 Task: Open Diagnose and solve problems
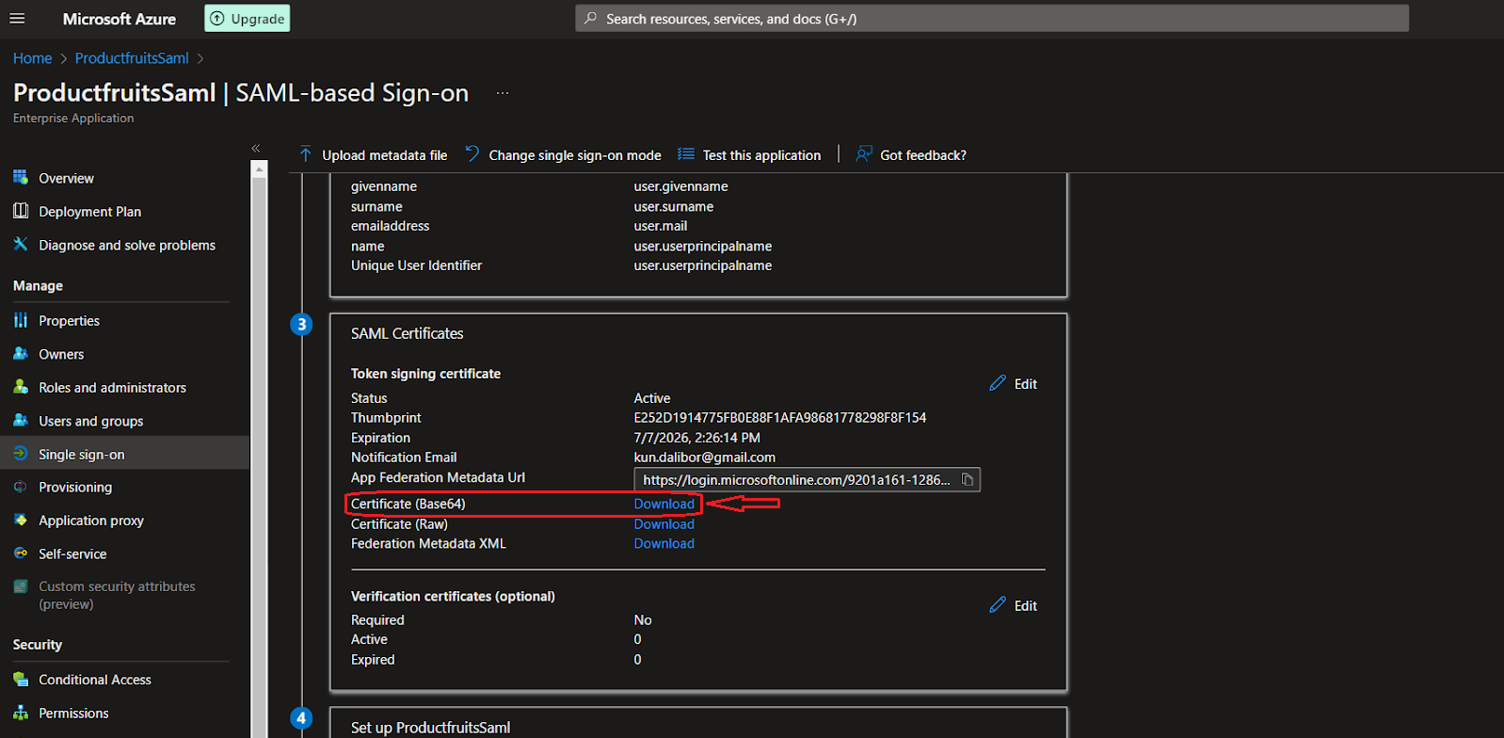point(127,246)
